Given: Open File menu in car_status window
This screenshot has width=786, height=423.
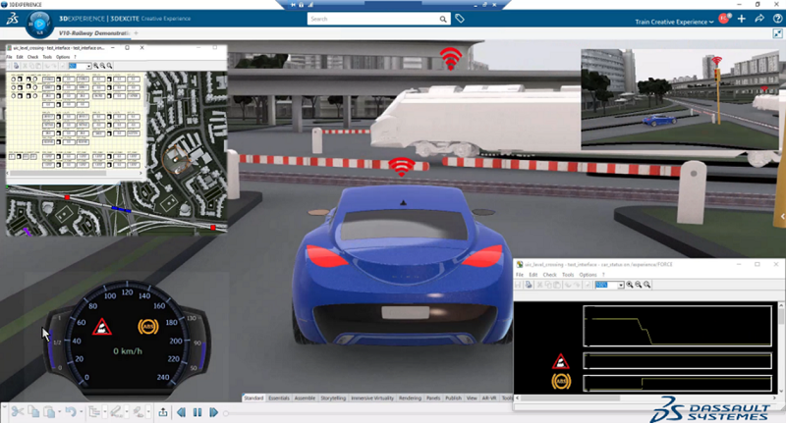Looking at the screenshot, I should [x=520, y=275].
